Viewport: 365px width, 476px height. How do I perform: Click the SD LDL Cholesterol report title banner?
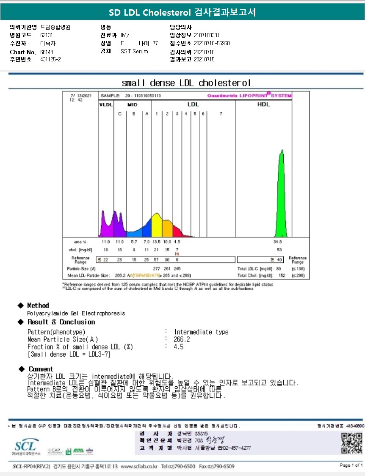tap(182, 12)
